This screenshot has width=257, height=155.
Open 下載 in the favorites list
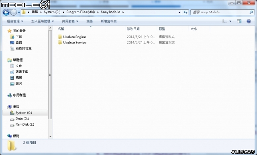tap(19, 37)
